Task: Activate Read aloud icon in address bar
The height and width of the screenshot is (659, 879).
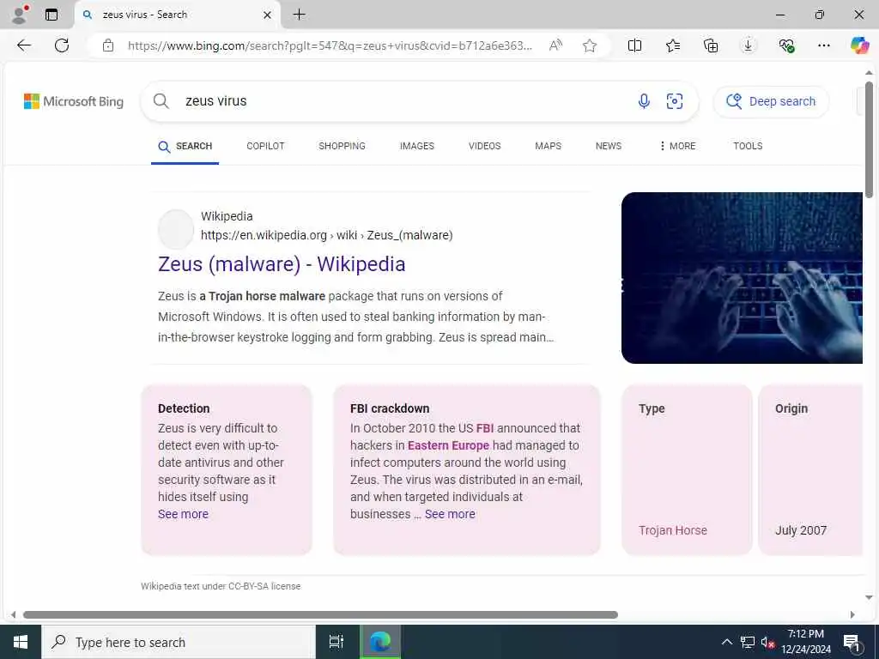Action: point(555,45)
